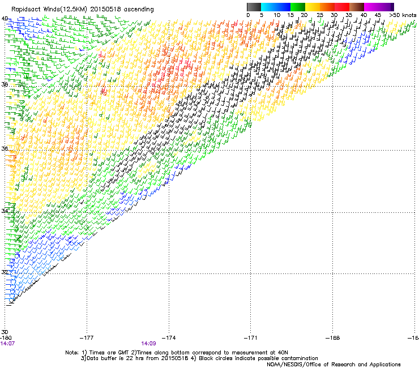Click the '-180' longitude axis label
Screen dimensions: 419x368
point(6,338)
